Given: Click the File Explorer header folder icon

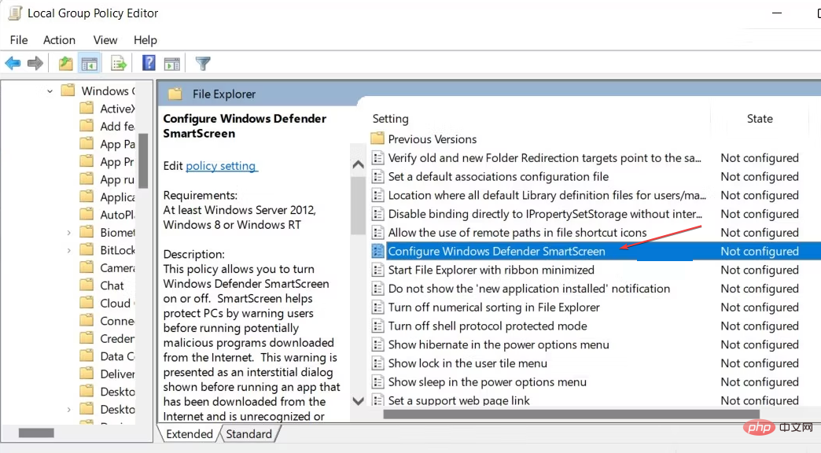Looking at the screenshot, I should pos(175,94).
